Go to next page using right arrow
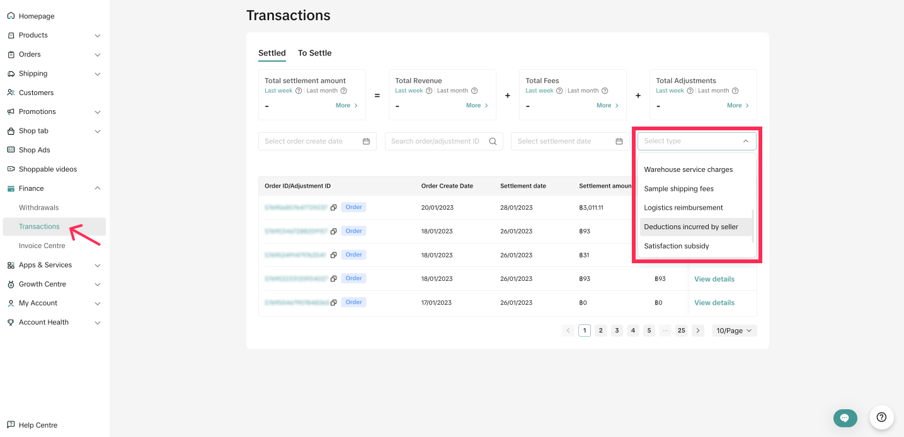The width and height of the screenshot is (904, 437). 697,331
